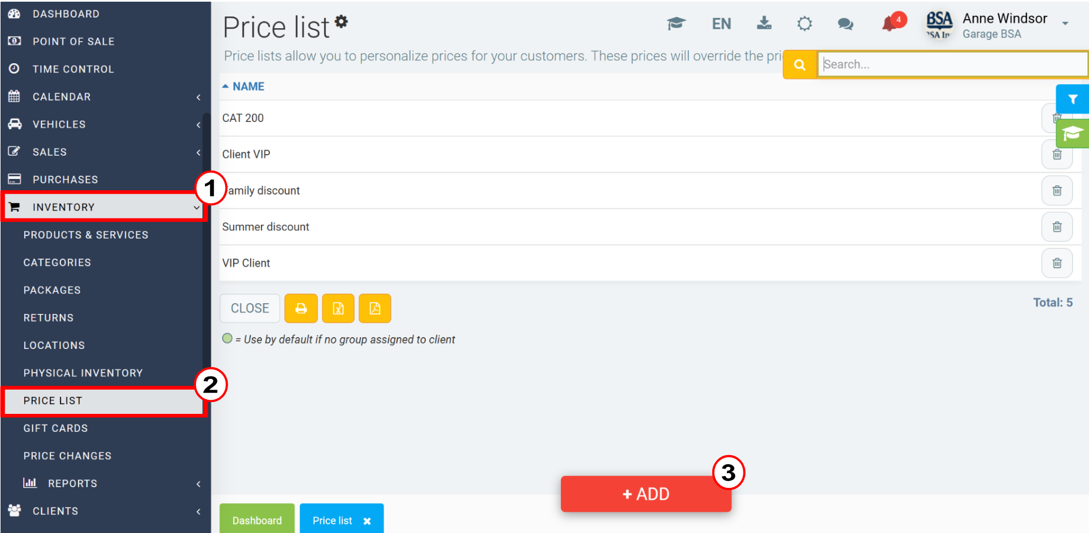Open the CAT 200 price list
The height and width of the screenshot is (533, 1089).
(x=243, y=118)
